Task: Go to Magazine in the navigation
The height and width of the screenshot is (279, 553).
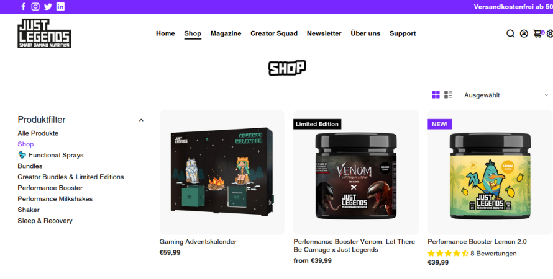Action: coord(226,33)
